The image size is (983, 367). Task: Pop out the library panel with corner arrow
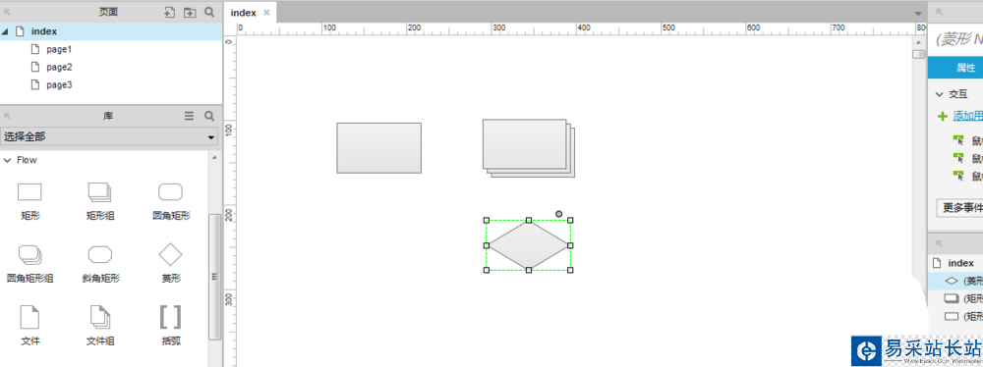point(8,115)
